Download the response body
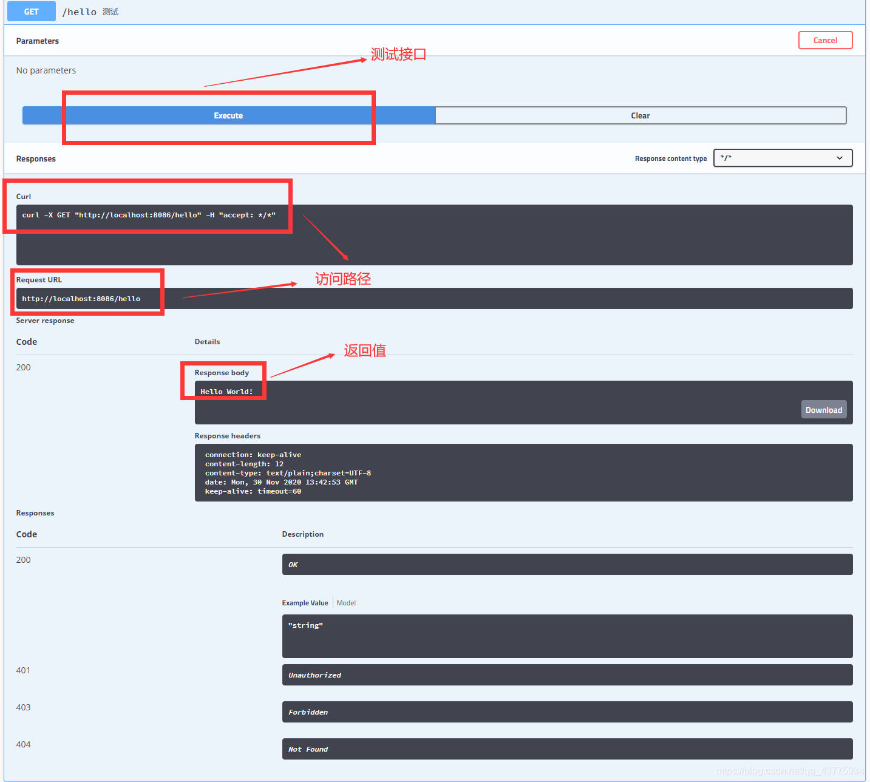 point(824,410)
